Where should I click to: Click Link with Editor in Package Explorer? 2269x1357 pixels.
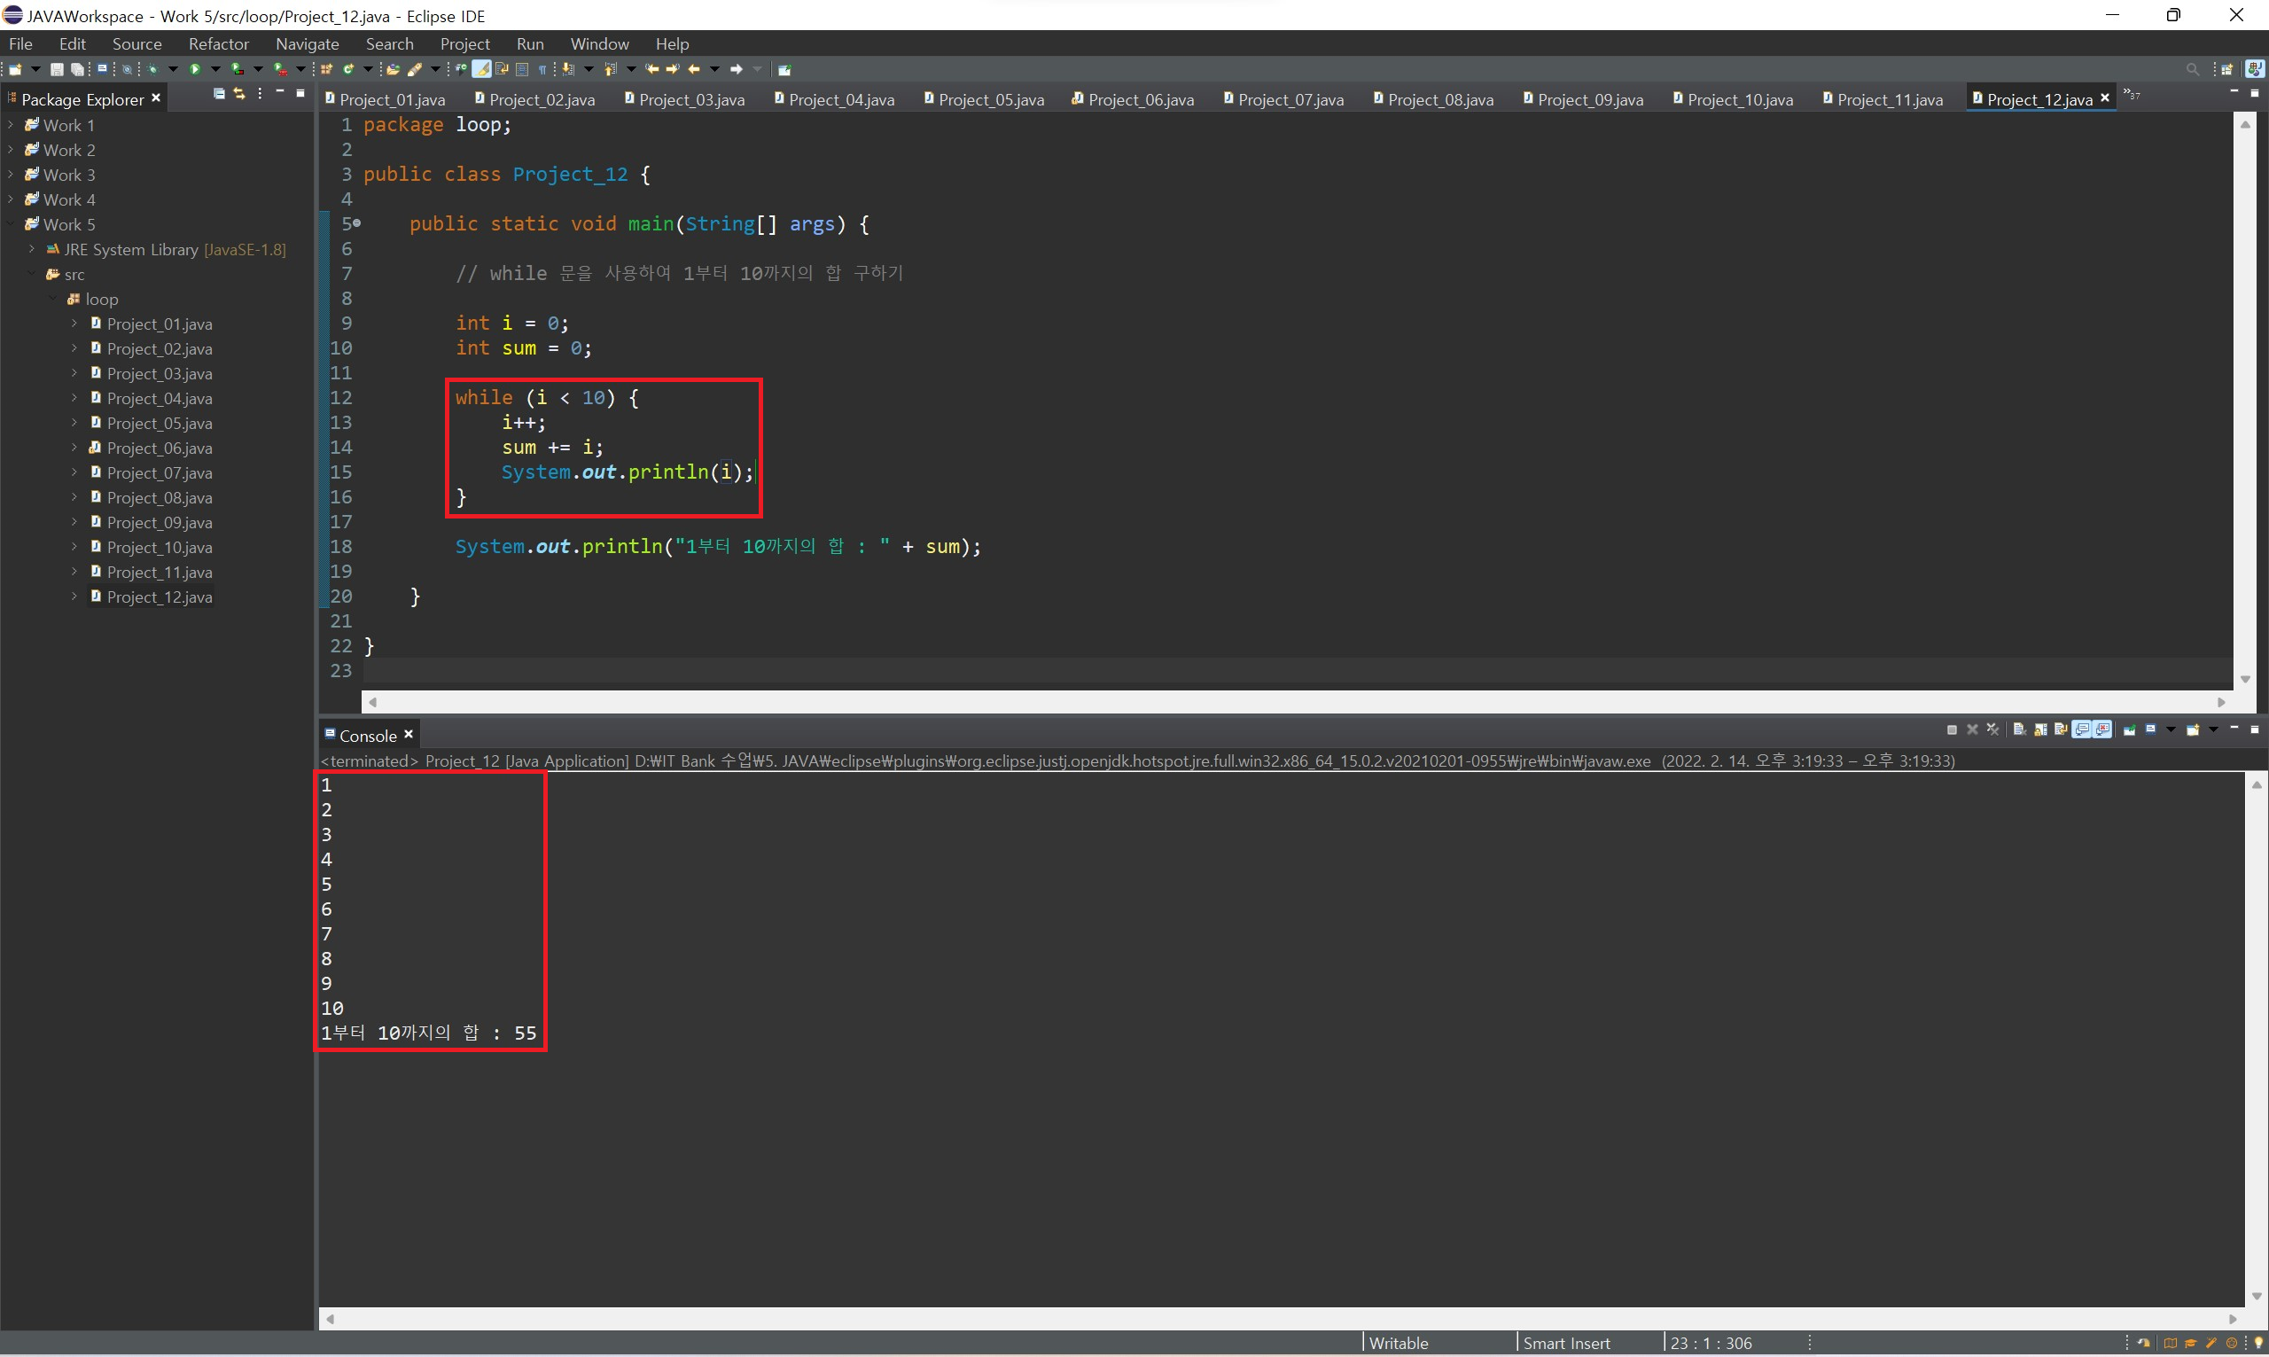click(239, 93)
